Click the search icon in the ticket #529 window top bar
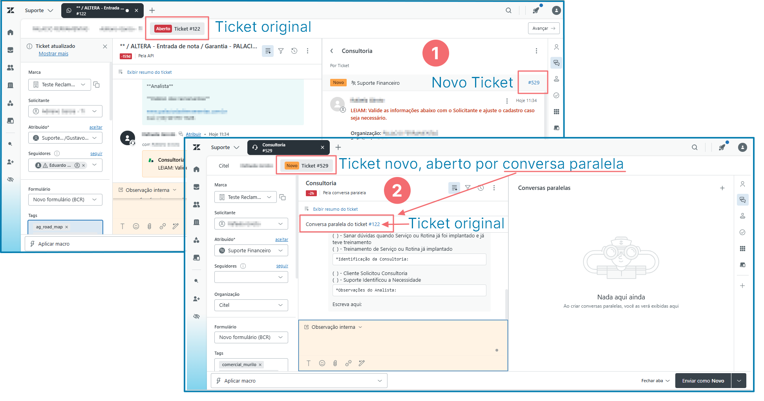This screenshot has width=764, height=401. pyautogui.click(x=695, y=148)
